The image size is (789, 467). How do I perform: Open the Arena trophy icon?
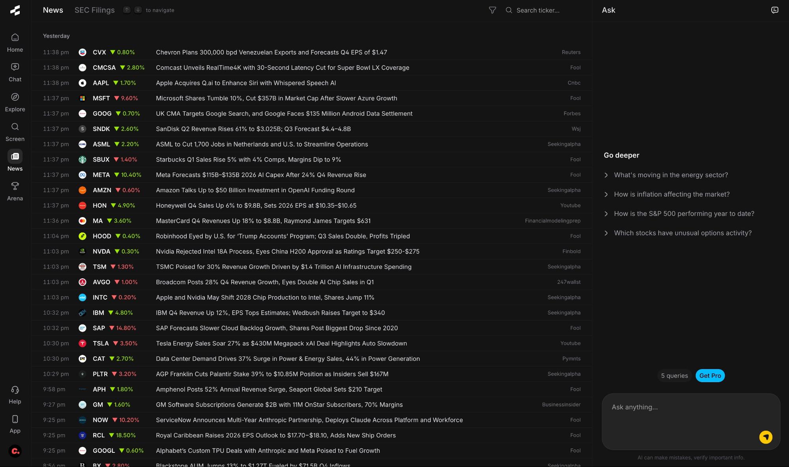[x=15, y=186]
